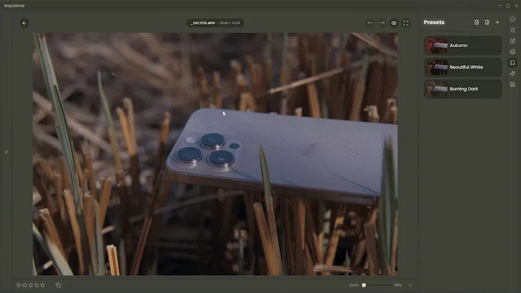Open the Masks layers panel
Viewport: 521px width, 293px height.
(513, 52)
